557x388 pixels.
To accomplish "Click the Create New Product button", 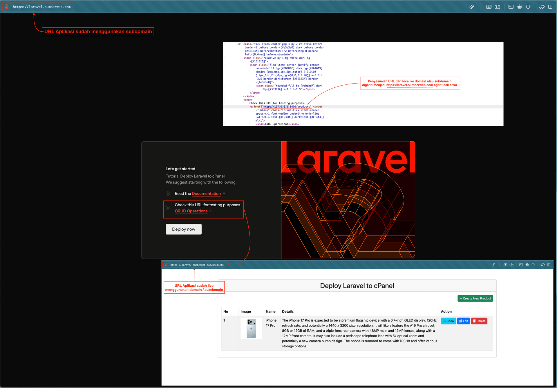I will 475,298.
